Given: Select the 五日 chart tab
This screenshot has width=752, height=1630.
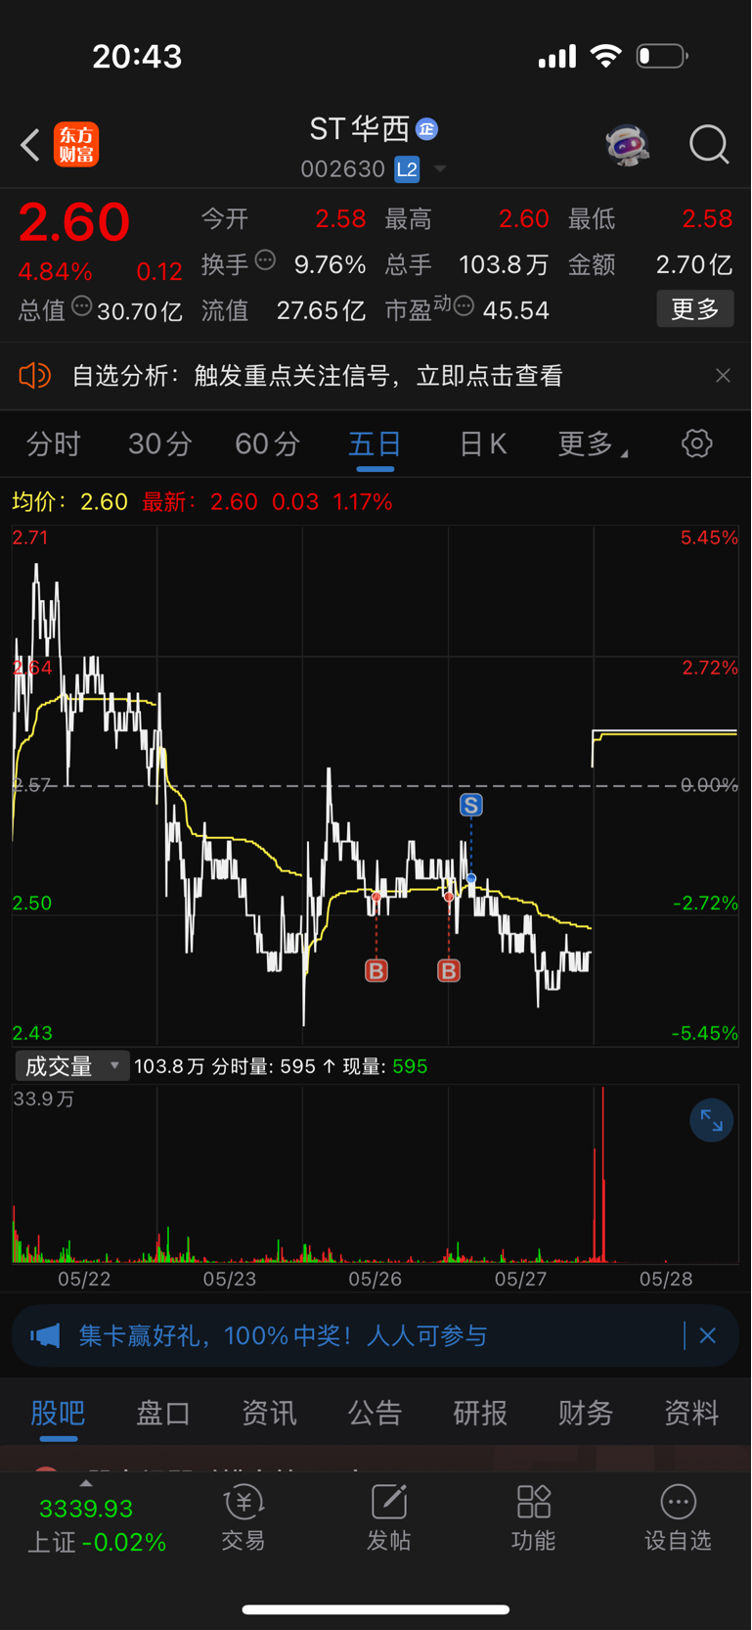Looking at the screenshot, I should click(376, 444).
